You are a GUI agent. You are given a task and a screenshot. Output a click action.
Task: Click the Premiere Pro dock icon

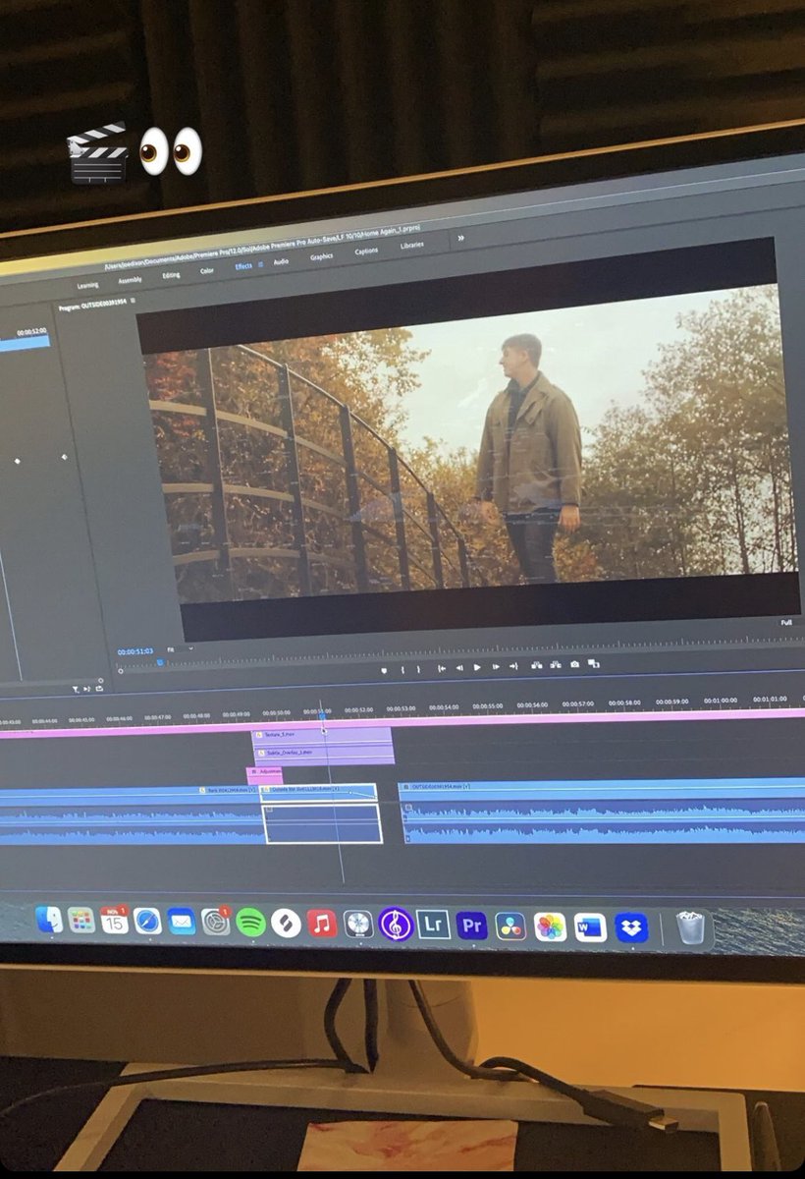click(x=472, y=926)
